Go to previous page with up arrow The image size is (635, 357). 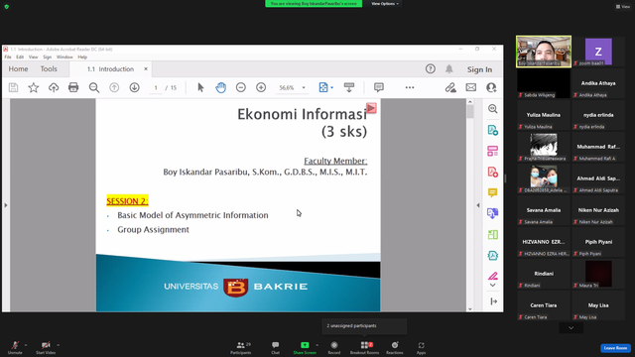pyautogui.click(x=114, y=87)
